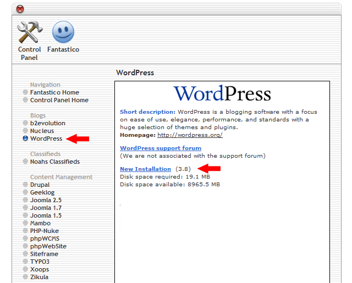Viewport: 352px width, 283px height.
Task: Click the (3.8) version number text
Action: pos(183,169)
